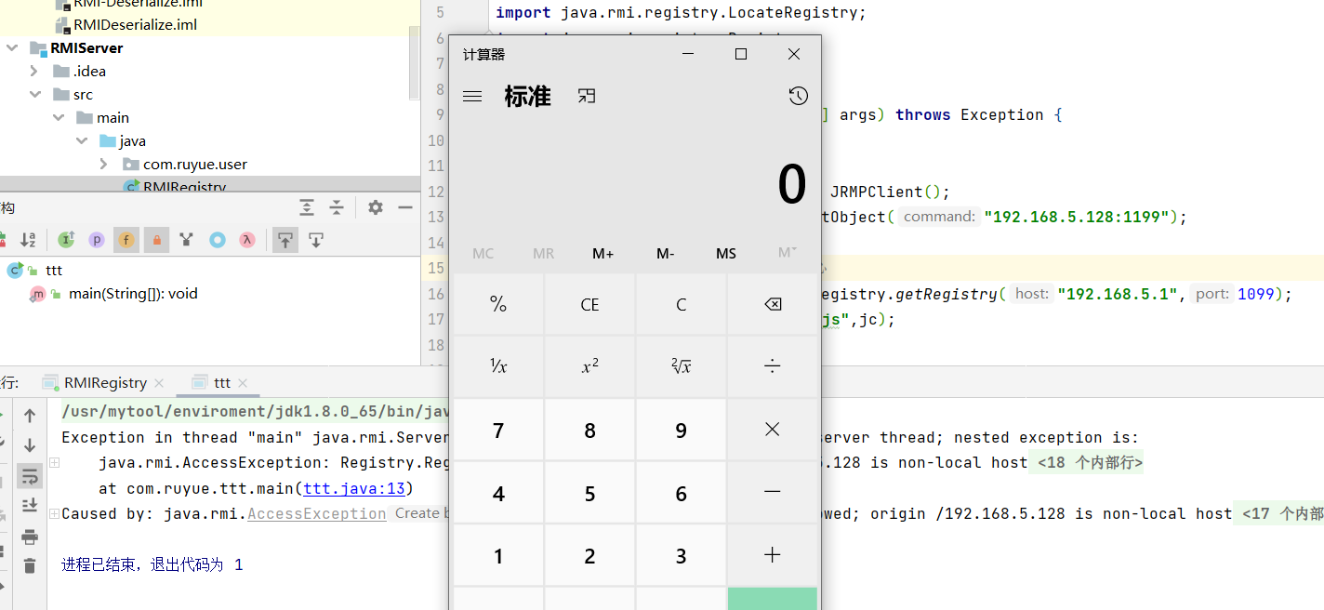This screenshot has height=610, width=1324.
Task: Switch to the RMIRegistry run tab
Action: [104, 382]
